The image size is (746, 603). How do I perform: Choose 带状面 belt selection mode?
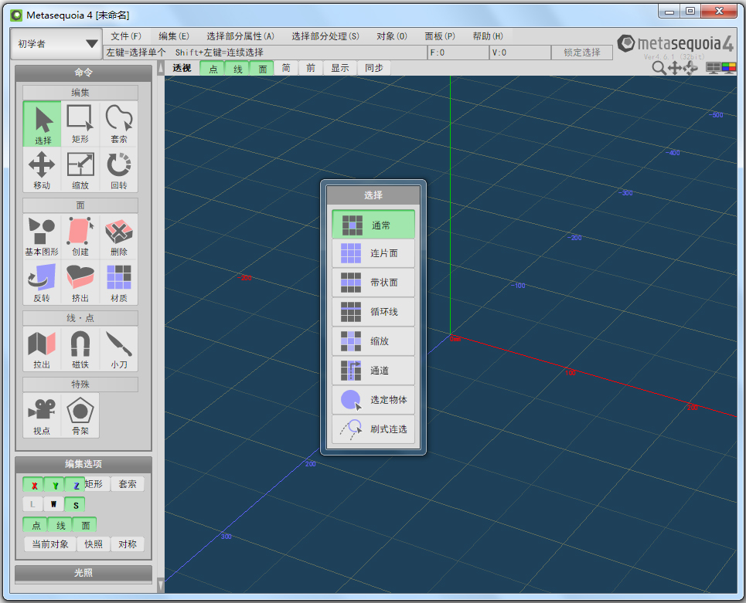point(373,283)
